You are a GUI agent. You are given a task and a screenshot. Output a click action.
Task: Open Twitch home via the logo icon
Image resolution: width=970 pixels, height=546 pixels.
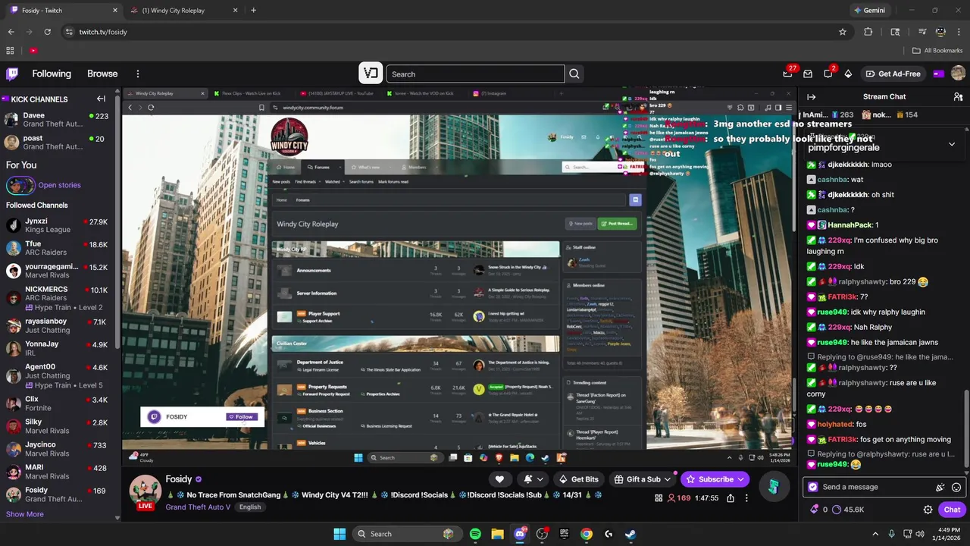(12, 74)
